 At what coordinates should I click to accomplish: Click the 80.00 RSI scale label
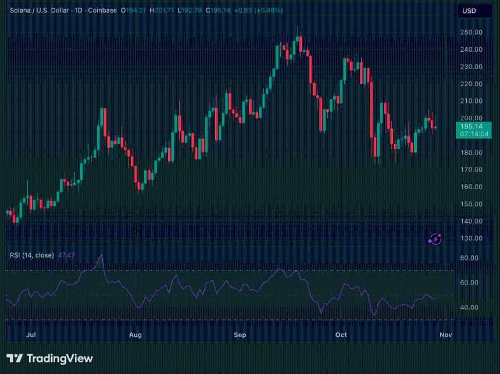469,258
